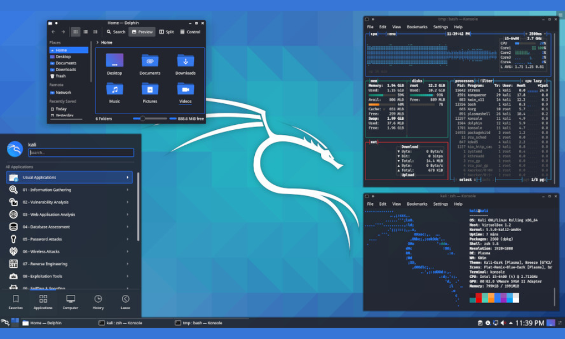Open History tab in launcher
This screenshot has height=339, width=565.
point(98,302)
